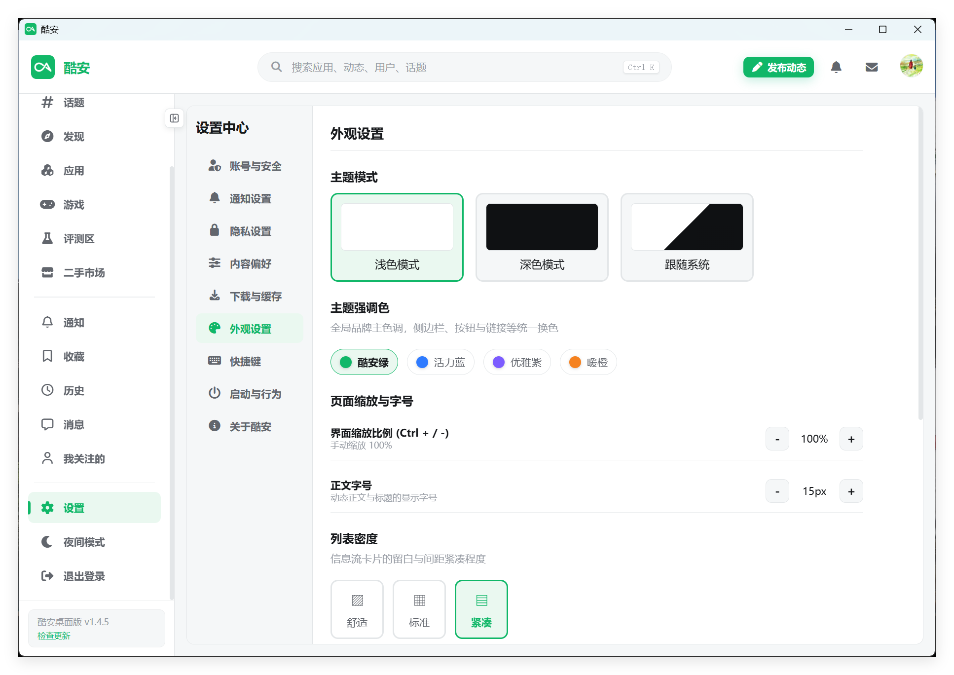Choose 酷安绿 accent color
This screenshot has width=954, height=675.
point(364,362)
